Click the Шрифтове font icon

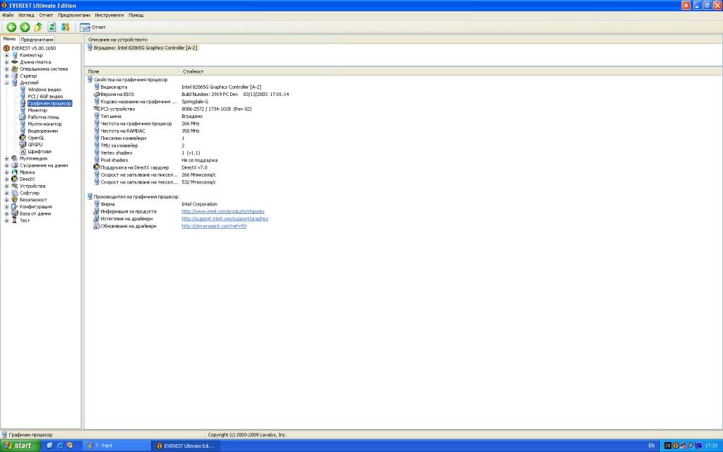23,152
